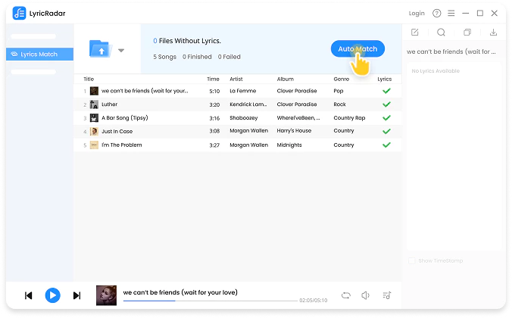Select the Lyrics Match sidebar tab
Screen dimensions: 512x318
(39, 55)
